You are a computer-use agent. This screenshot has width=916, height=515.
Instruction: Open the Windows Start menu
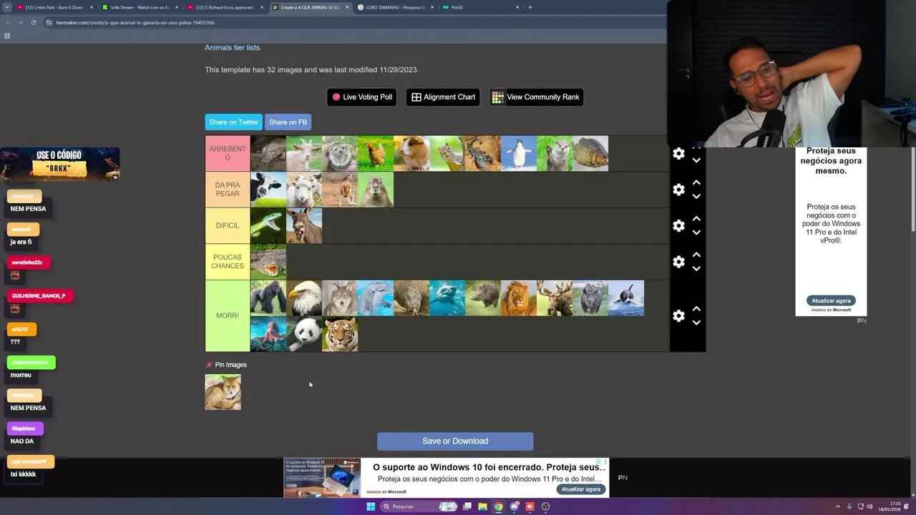point(371,506)
